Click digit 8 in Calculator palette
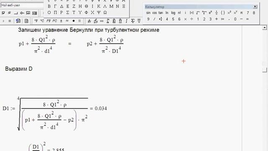The image size is (268, 151). (x=254, y=13)
